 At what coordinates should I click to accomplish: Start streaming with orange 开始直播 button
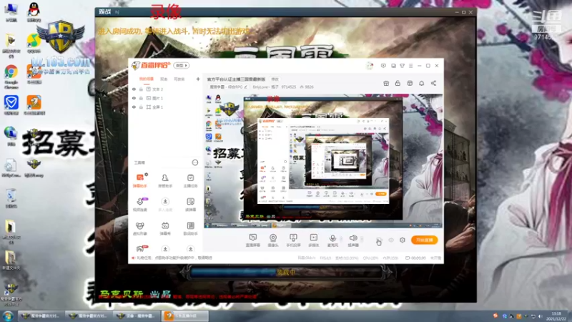coord(424,240)
